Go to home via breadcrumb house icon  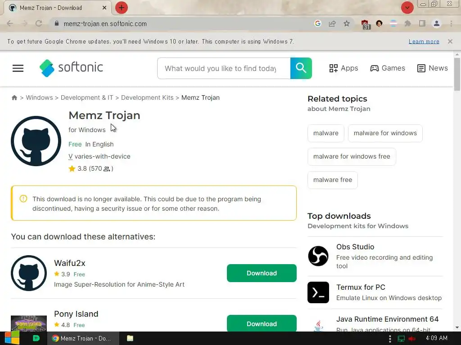coord(14,97)
